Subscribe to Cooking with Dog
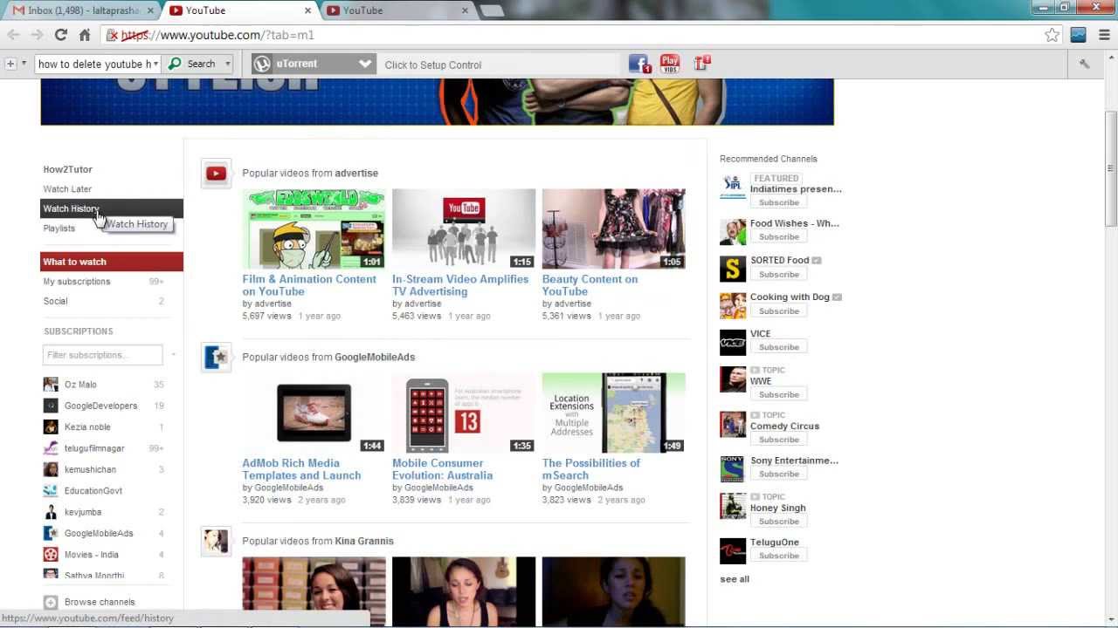The height and width of the screenshot is (628, 1118). (779, 311)
